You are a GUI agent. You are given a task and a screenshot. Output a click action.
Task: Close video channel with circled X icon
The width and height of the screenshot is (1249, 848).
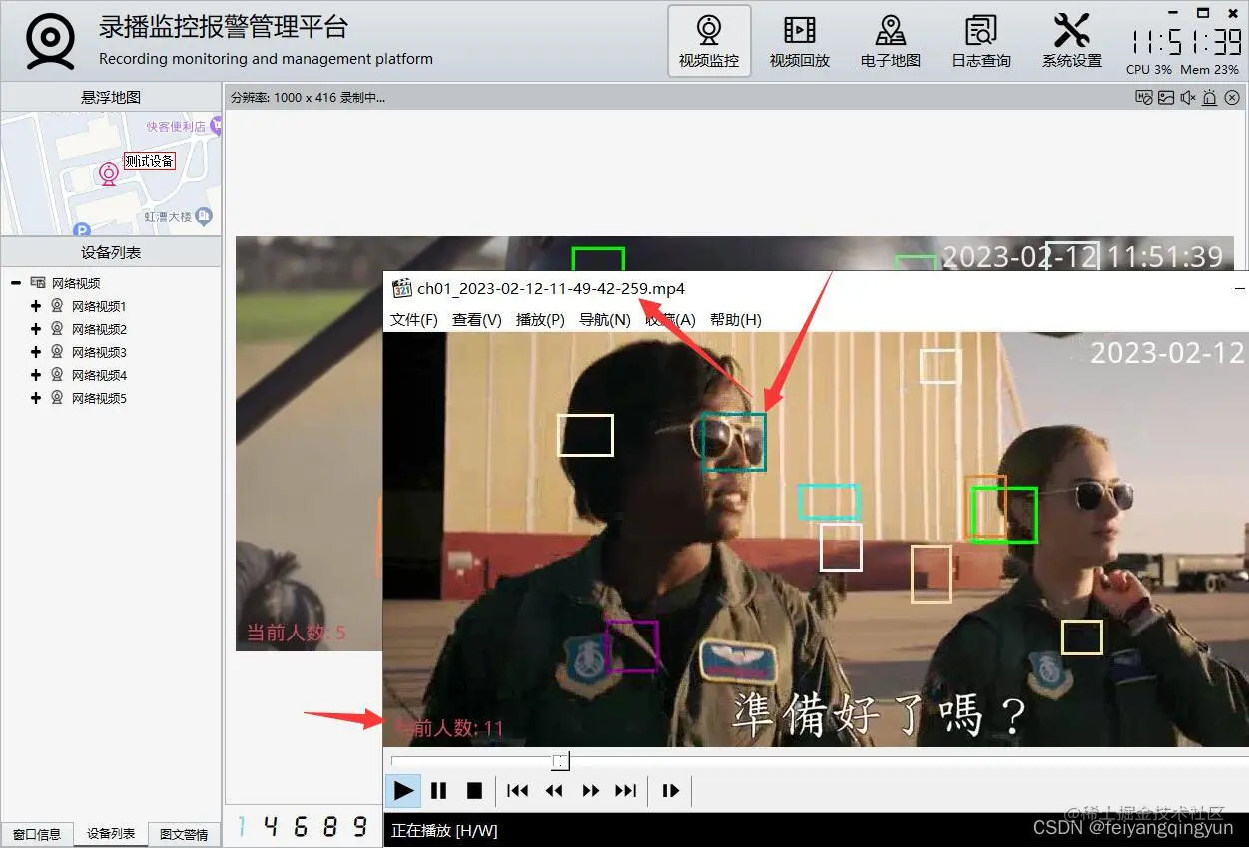pyautogui.click(x=1232, y=97)
